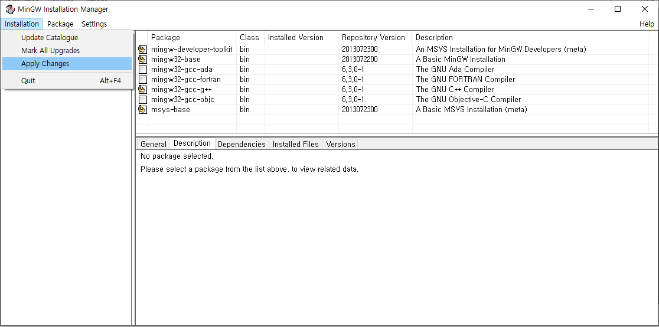The height and width of the screenshot is (327, 659).
Task: Click 'No package selected.' text
Action: (x=177, y=156)
